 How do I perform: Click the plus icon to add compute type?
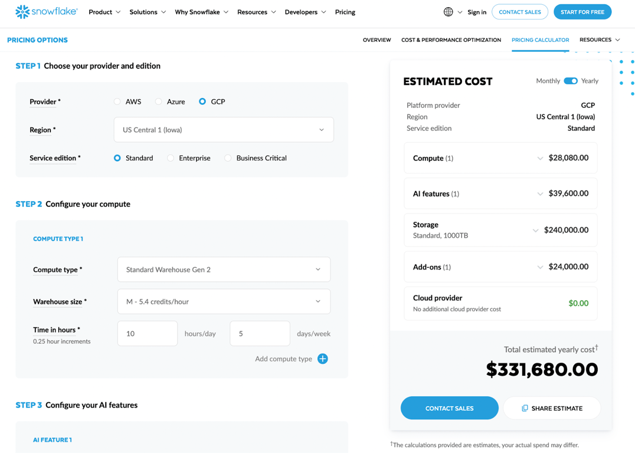tap(323, 359)
